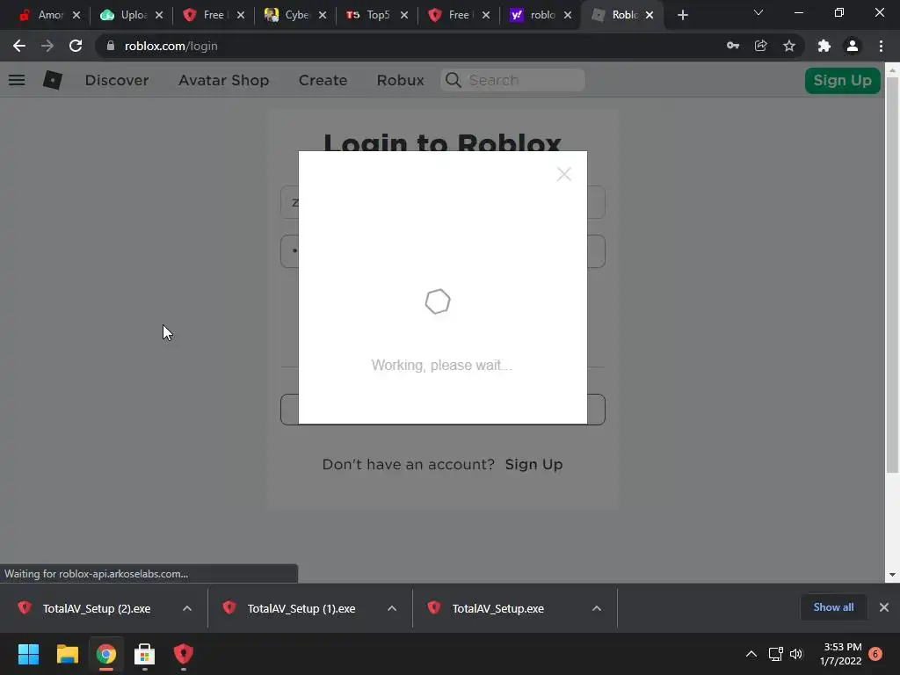Open the Avatar Shop page
Image resolution: width=900 pixels, height=675 pixels.
click(223, 80)
